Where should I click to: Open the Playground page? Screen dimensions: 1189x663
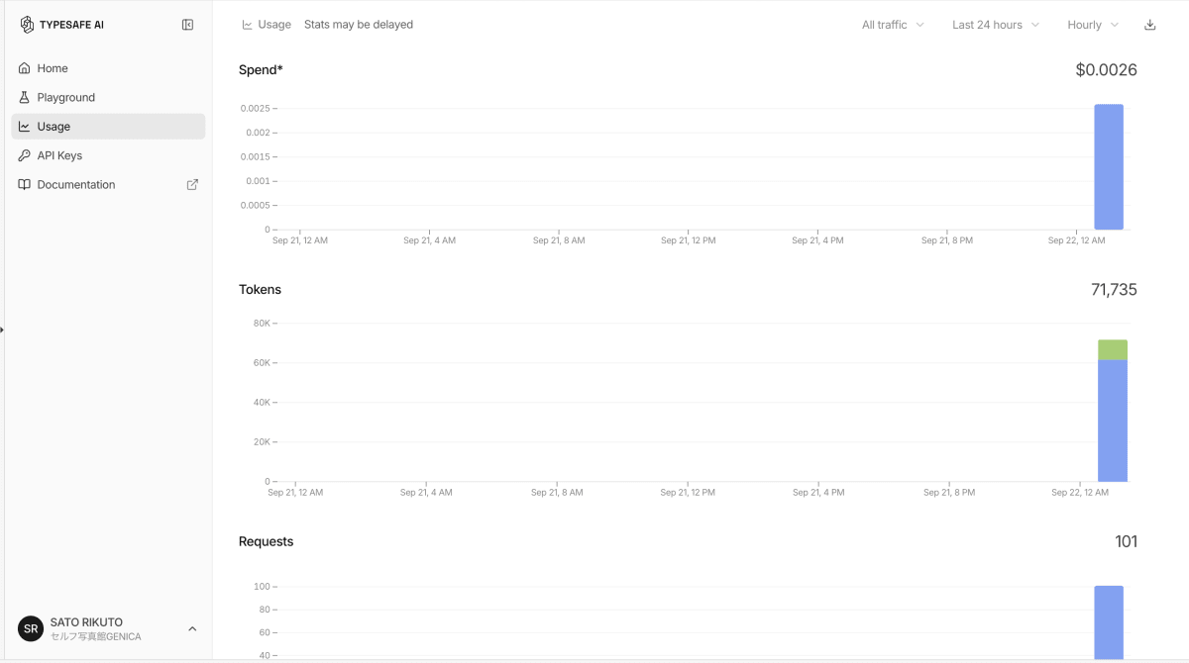click(108, 97)
